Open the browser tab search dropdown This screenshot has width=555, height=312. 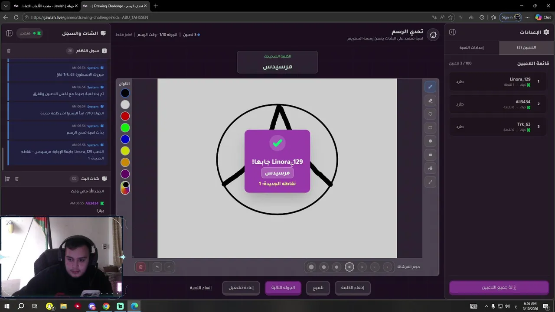click(6, 6)
